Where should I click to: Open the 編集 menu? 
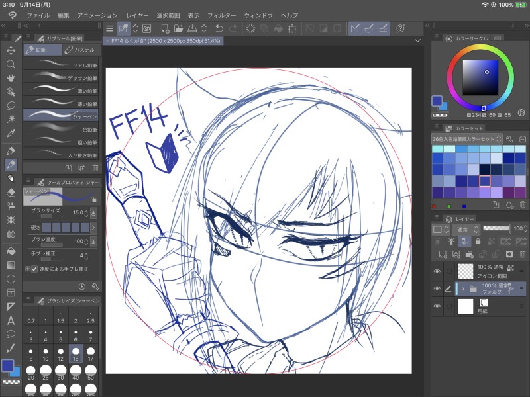point(64,15)
